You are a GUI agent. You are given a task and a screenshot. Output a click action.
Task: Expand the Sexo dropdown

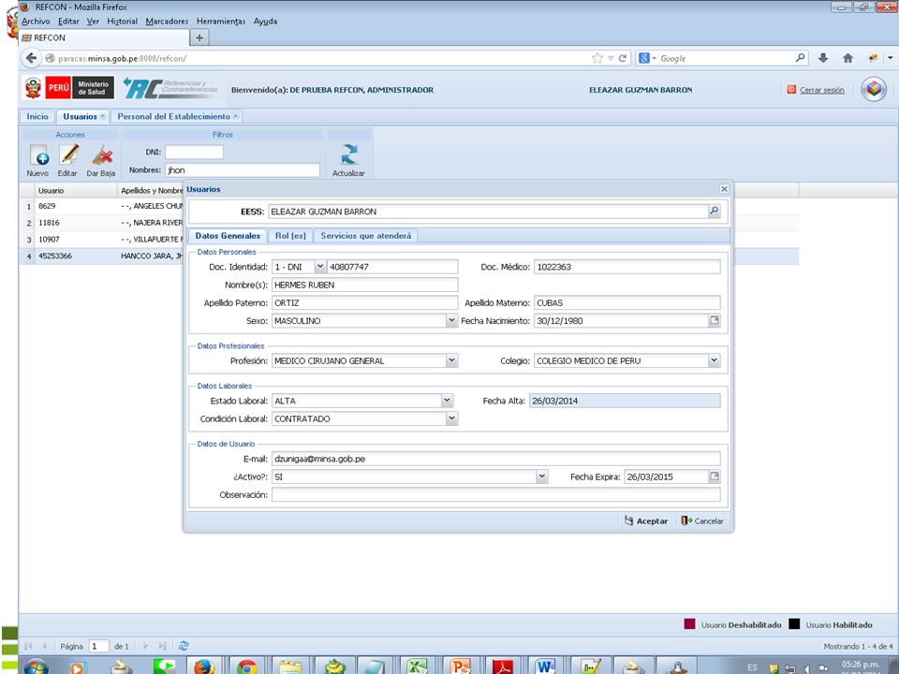coord(451,320)
